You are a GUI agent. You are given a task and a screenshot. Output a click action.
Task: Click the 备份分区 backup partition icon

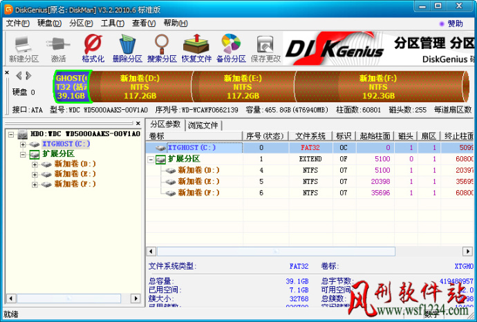231,48
